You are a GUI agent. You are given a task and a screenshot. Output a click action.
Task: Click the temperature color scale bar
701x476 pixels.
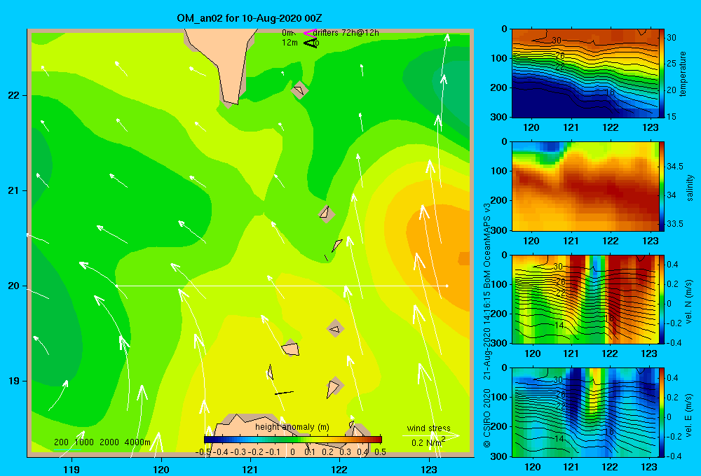point(662,73)
